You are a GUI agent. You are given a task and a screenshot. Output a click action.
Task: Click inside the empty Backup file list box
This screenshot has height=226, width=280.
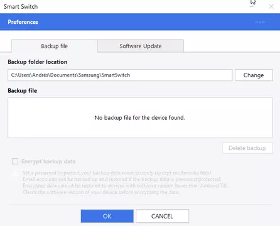[x=140, y=117]
